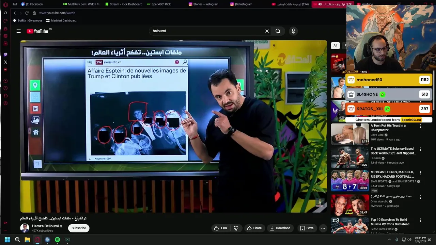Open the 32:47 Omar aburobb thumbnail

point(350,205)
